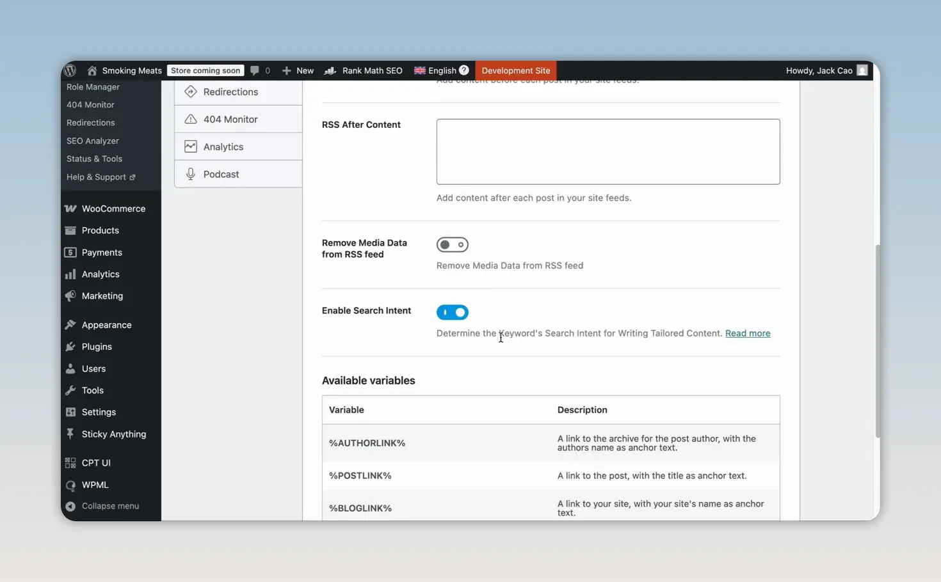Click the WooCommerce sidebar icon
This screenshot has width=941, height=582.
[x=70, y=208]
